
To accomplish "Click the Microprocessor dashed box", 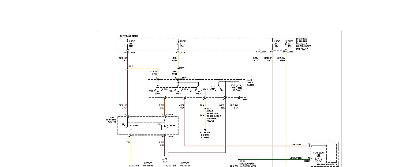I will [x=331, y=153].
